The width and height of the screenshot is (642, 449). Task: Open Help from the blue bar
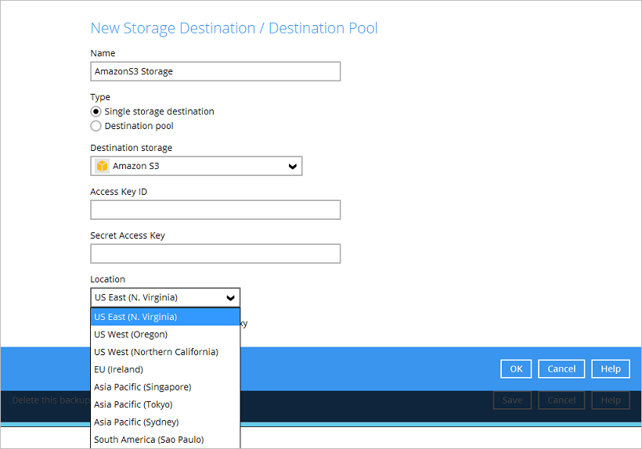pyautogui.click(x=611, y=369)
